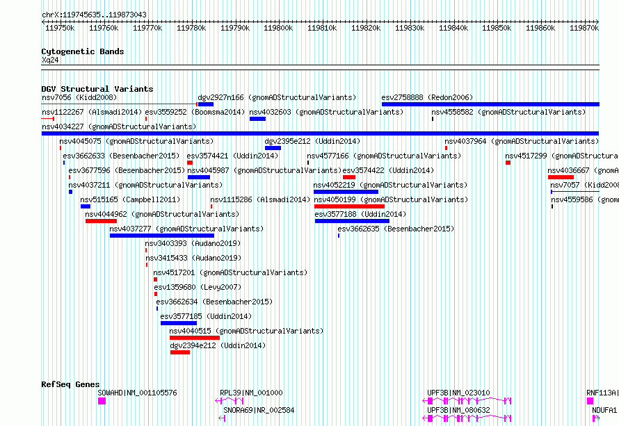619x426 pixels.
Task: Open the nsv1115286 (Alsmadi2014) label
Action: (x=260, y=199)
